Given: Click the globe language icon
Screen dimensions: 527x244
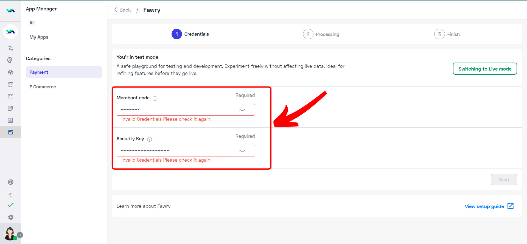Looking at the screenshot, I should 10,182.
